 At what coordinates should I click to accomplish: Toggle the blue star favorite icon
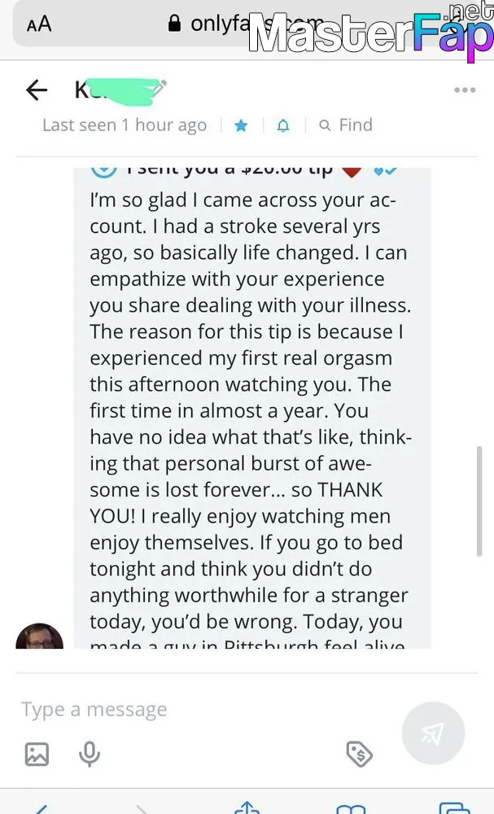coord(241,125)
